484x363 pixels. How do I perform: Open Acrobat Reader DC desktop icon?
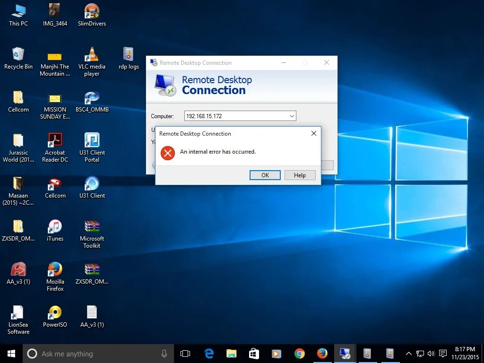[55, 140]
